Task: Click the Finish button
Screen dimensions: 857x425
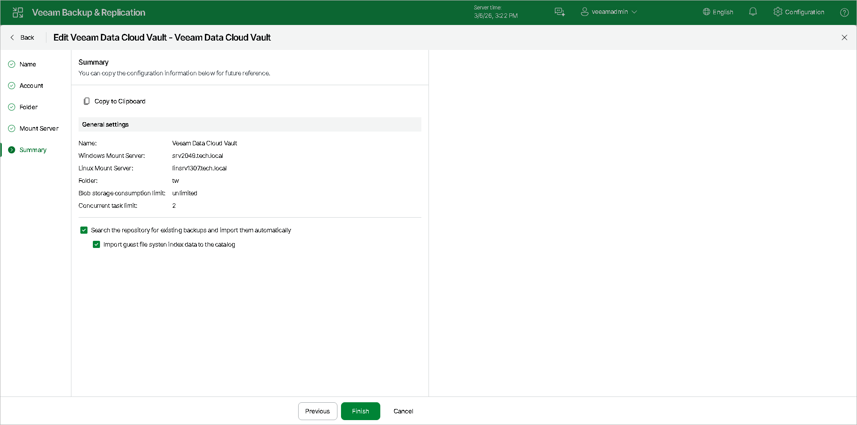Action: pyautogui.click(x=361, y=411)
